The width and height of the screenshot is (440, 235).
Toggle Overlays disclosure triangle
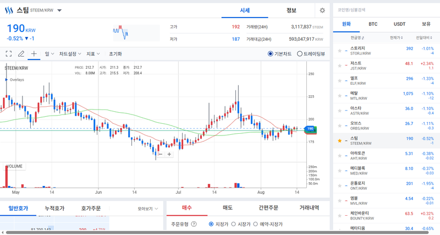click(x=7, y=80)
